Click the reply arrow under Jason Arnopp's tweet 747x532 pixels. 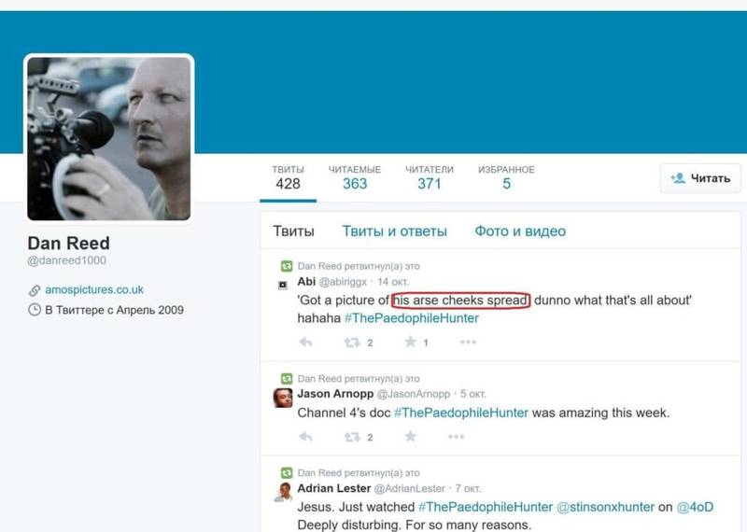tap(305, 436)
